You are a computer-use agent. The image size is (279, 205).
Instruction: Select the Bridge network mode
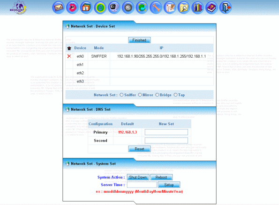click(x=157, y=95)
